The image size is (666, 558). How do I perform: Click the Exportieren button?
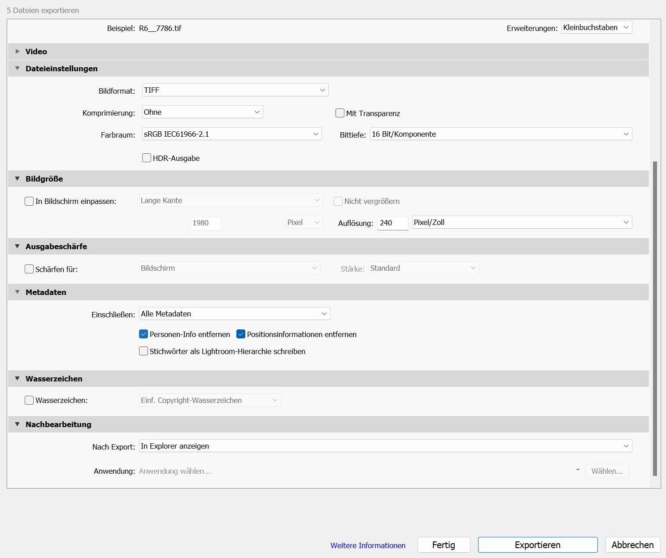click(537, 545)
